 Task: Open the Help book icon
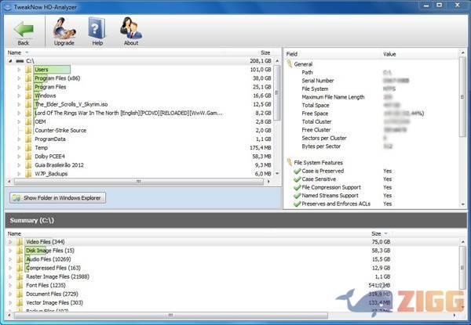coord(97,32)
